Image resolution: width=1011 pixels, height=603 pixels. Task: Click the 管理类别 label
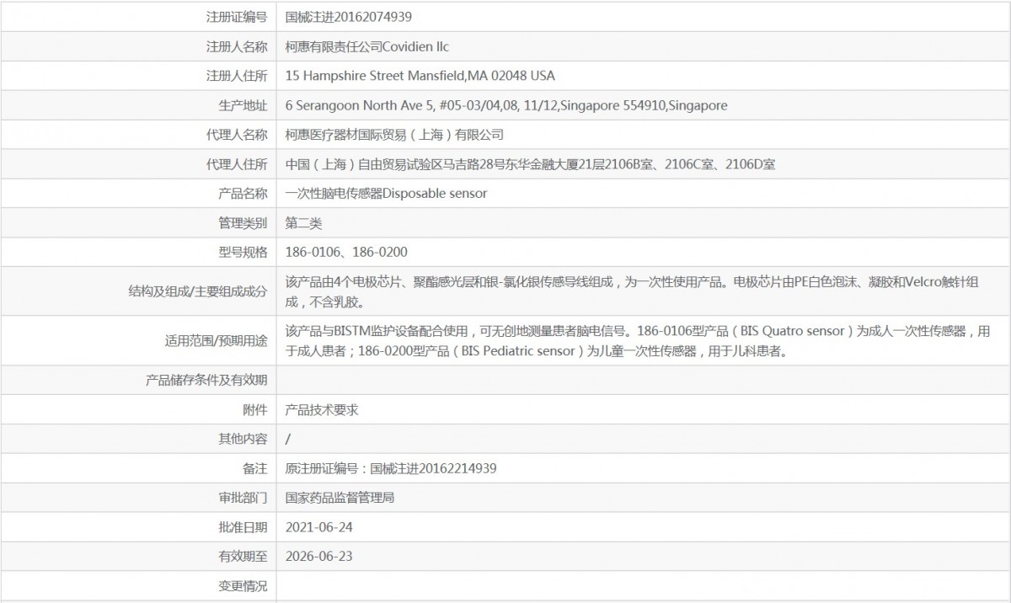pyautogui.click(x=243, y=223)
